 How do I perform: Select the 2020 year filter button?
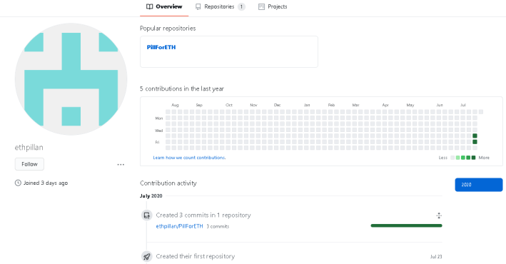(479, 185)
